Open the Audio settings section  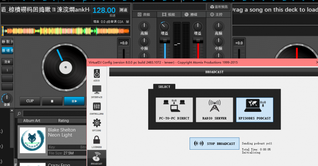pyautogui.click(x=97, y=76)
